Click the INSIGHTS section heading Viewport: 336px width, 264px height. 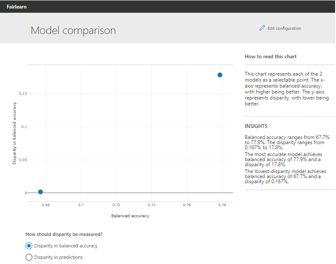coord(256,126)
